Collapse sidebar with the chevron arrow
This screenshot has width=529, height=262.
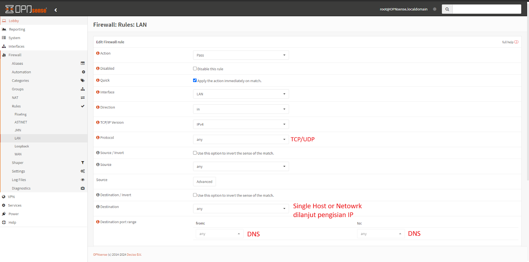point(56,10)
